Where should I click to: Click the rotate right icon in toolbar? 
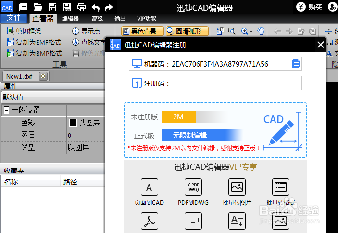[312, 31]
